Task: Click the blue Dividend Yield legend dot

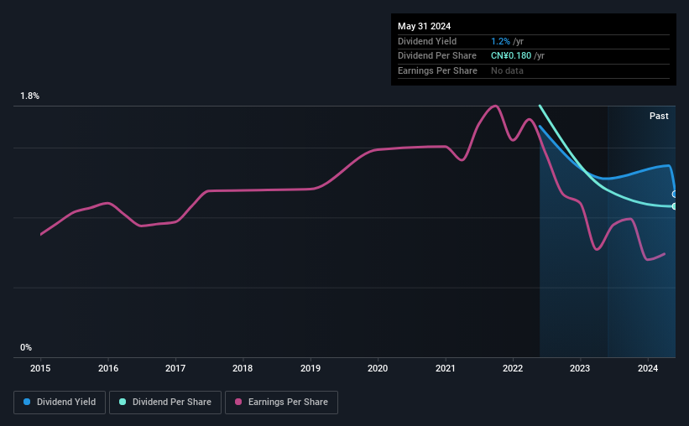Action: click(28, 403)
